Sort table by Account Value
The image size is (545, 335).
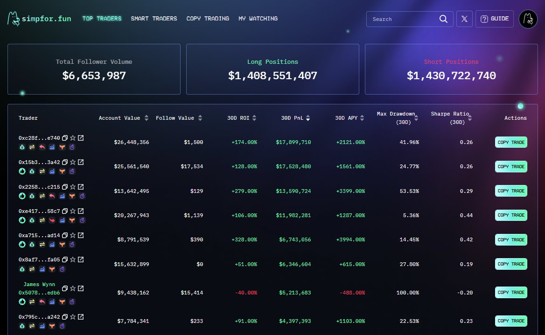[147, 118]
